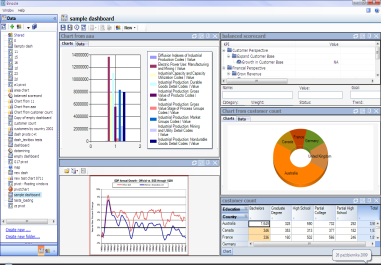Screen dimensions: 381x265
Task: Select Charts tab in Chart from aaa
Action: 67,43
